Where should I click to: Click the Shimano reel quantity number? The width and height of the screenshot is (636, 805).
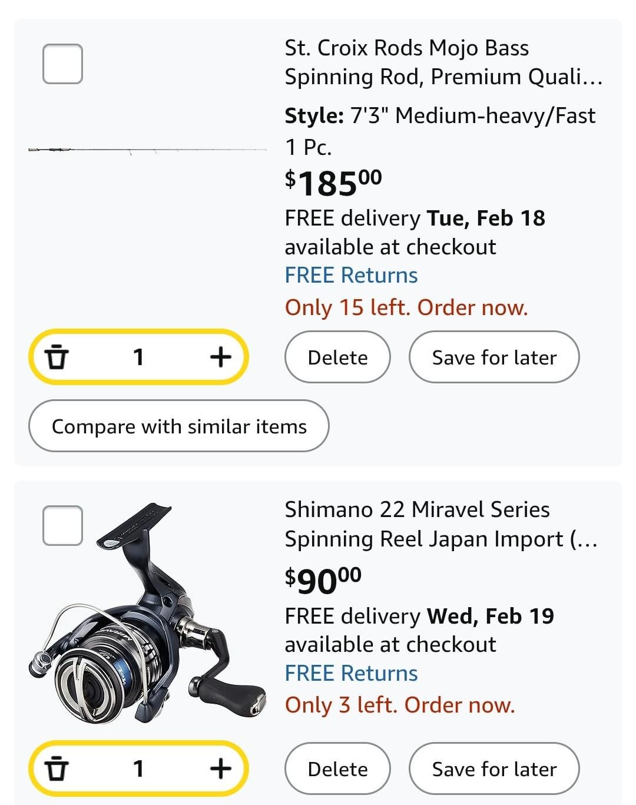(x=138, y=768)
